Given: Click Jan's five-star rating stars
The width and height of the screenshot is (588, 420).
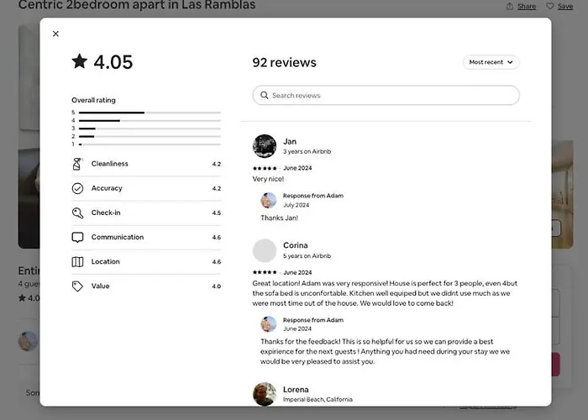Looking at the screenshot, I should (265, 168).
